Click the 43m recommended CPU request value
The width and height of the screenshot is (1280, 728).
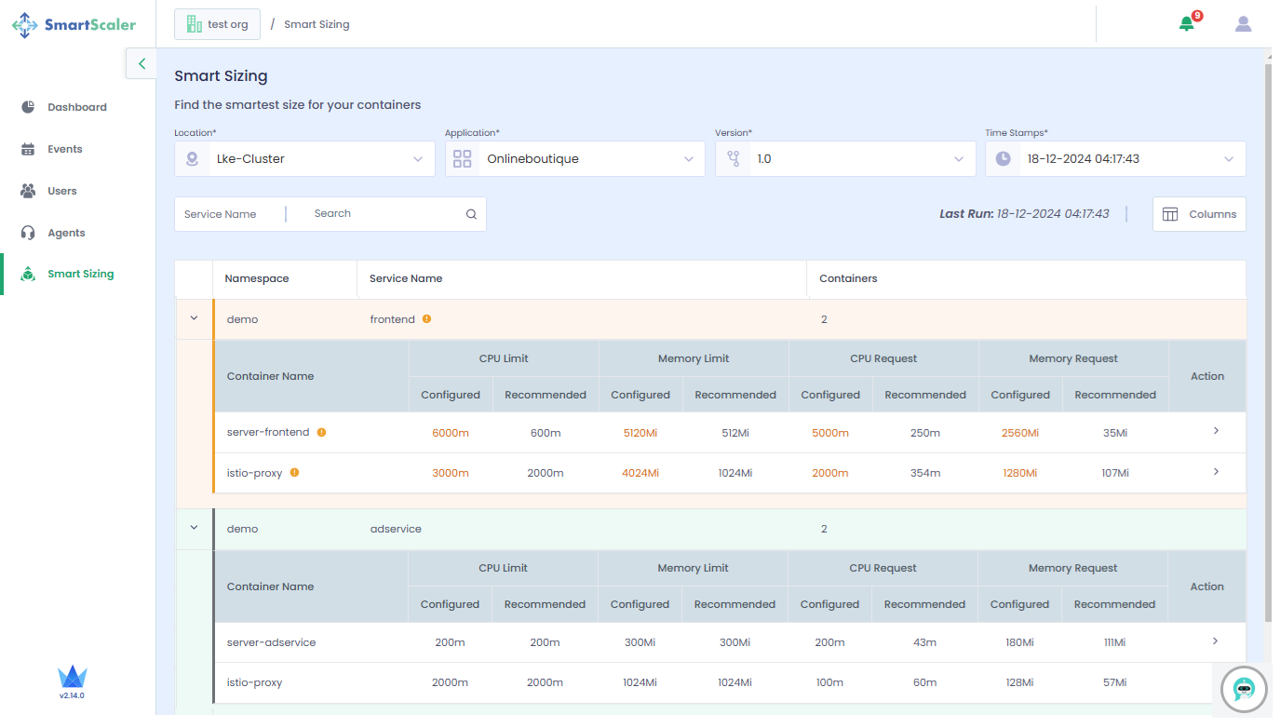(924, 642)
